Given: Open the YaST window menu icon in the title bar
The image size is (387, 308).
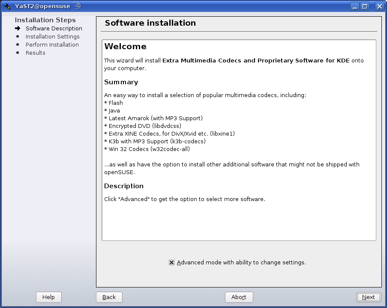Looking at the screenshot, I should [x=7, y=6].
